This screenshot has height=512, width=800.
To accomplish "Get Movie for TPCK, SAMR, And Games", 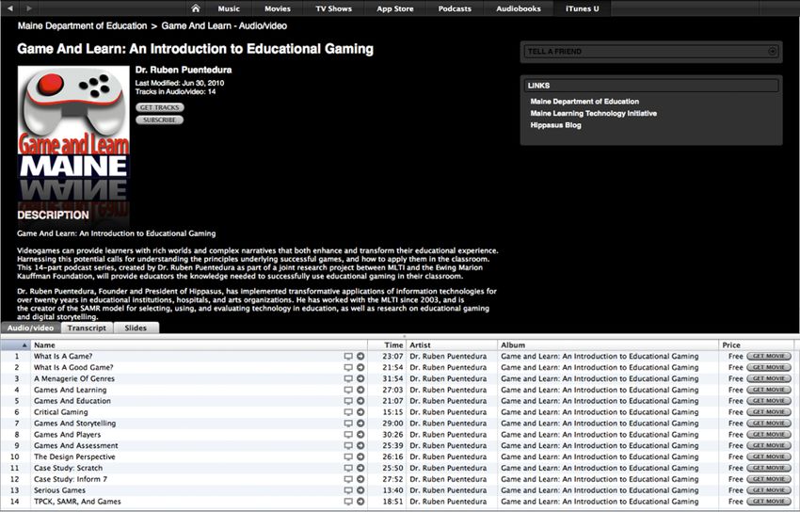I will point(769,502).
